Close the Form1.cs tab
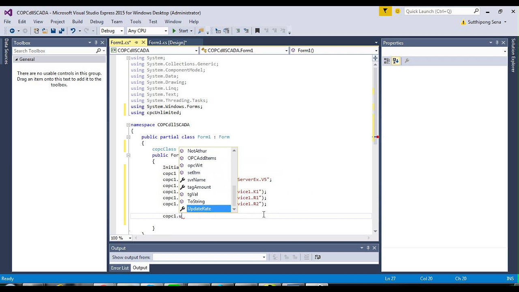The width and height of the screenshot is (519, 292). click(x=143, y=42)
